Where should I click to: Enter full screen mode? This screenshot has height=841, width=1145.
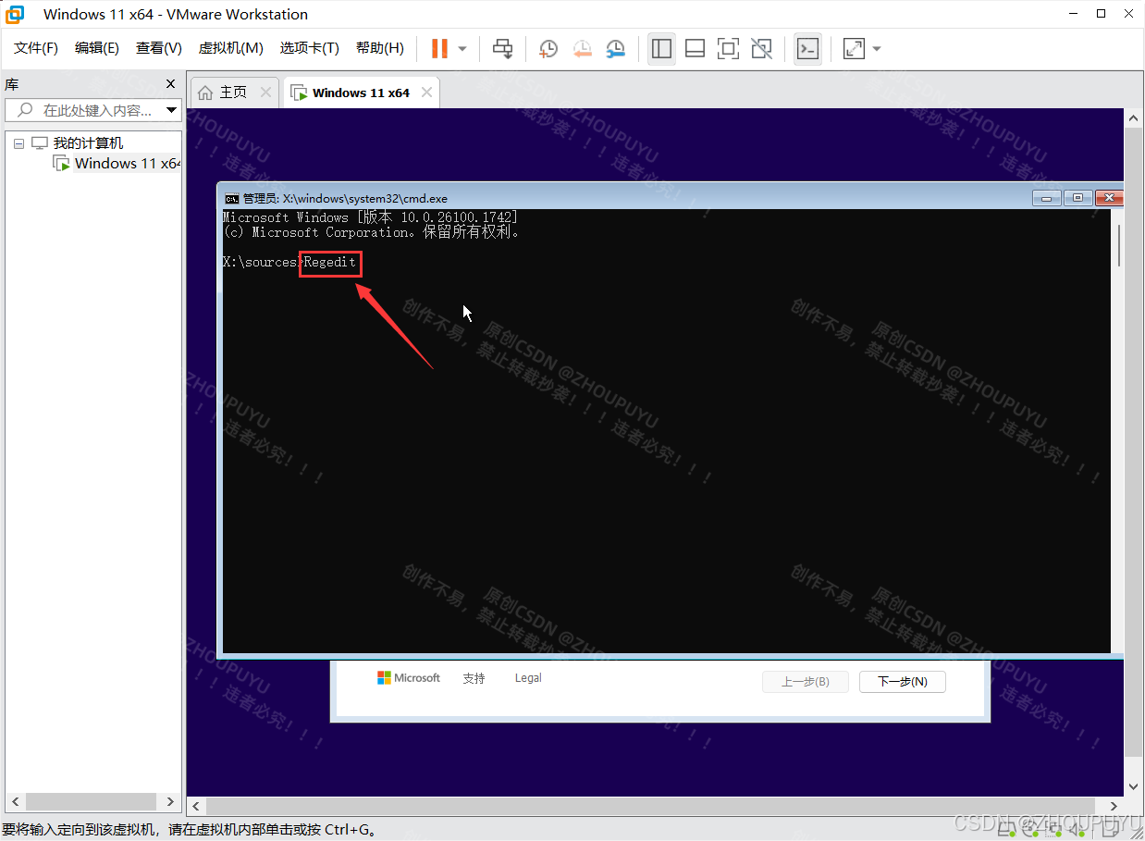click(729, 48)
